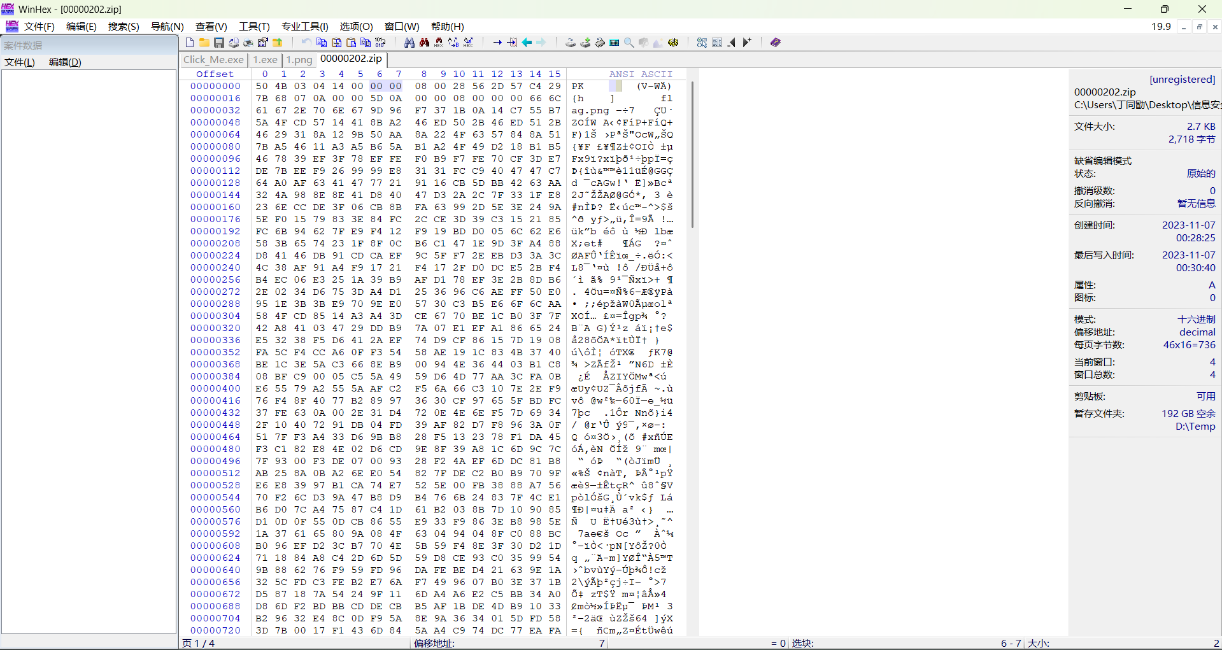This screenshot has height=650, width=1222.
Task: Click the data interpreter magnifier icon
Action: click(x=629, y=42)
